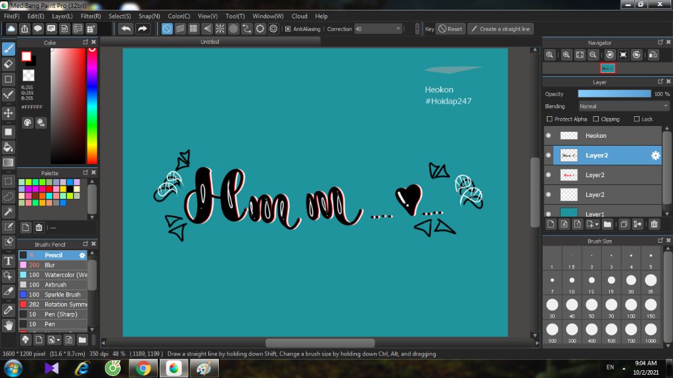Click the Redo arrow
Image resolution: width=673 pixels, height=378 pixels.
[x=143, y=29]
